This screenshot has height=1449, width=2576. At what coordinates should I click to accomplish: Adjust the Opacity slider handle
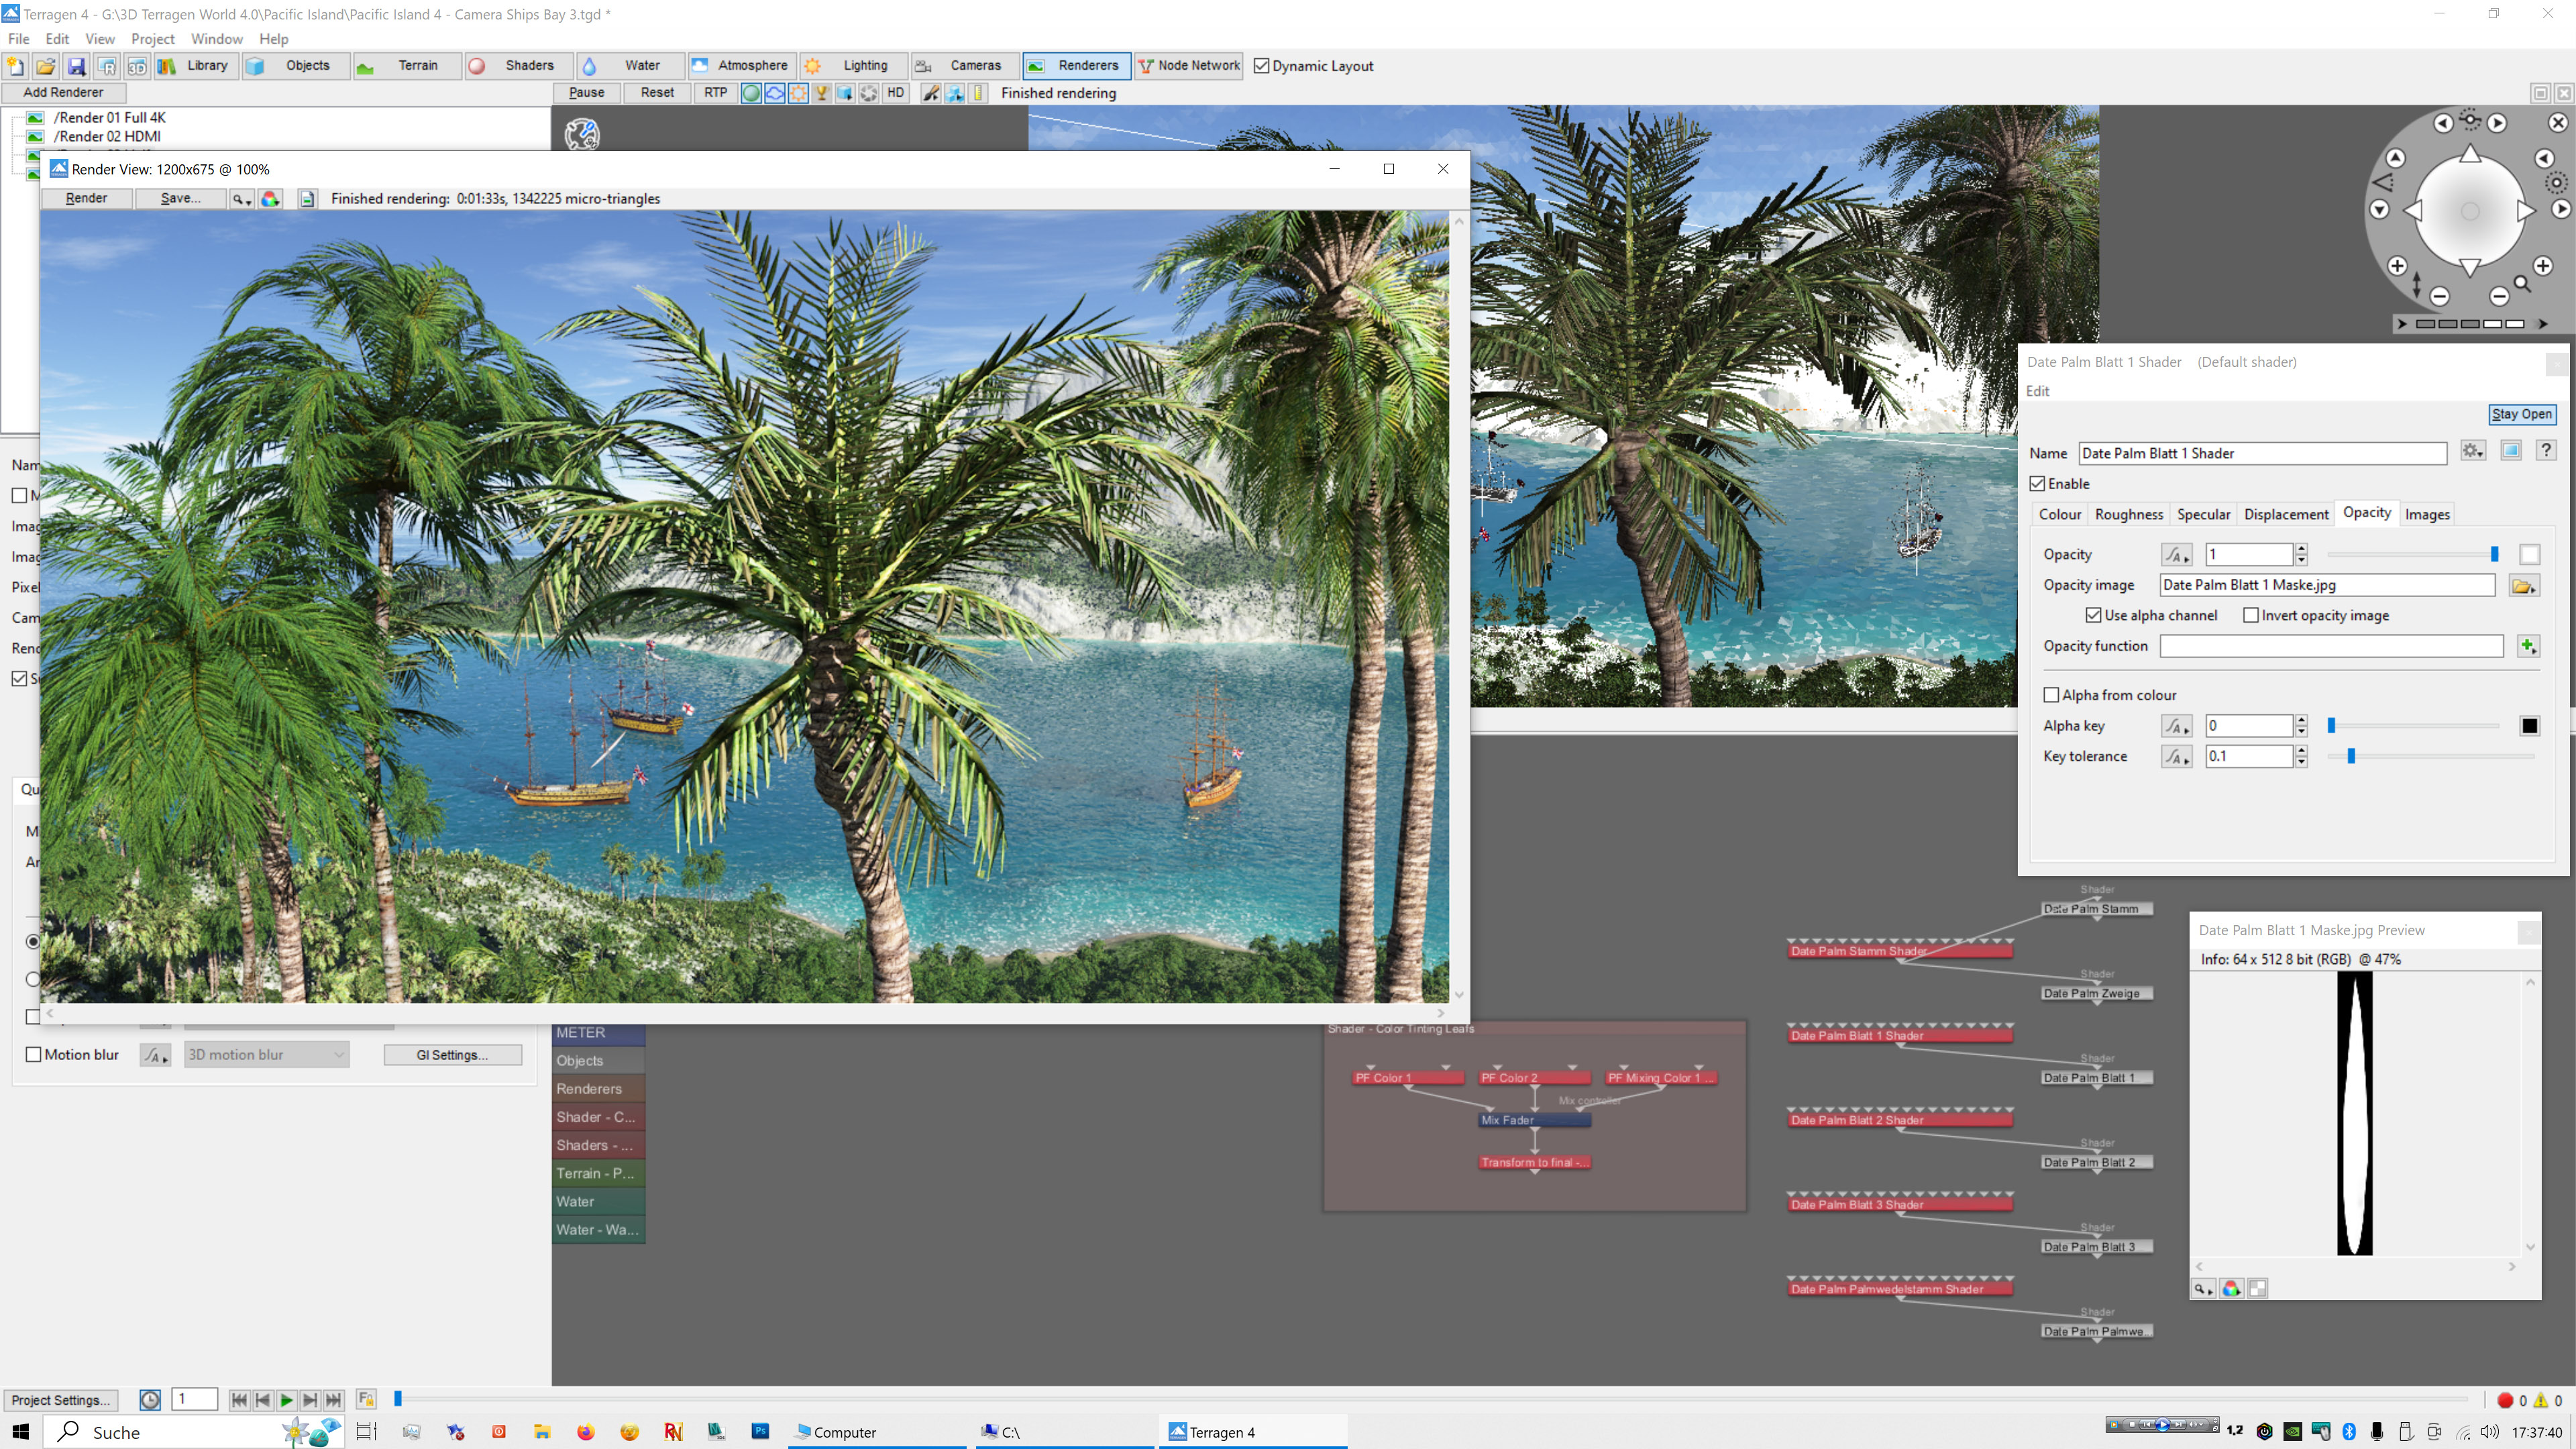click(2494, 554)
